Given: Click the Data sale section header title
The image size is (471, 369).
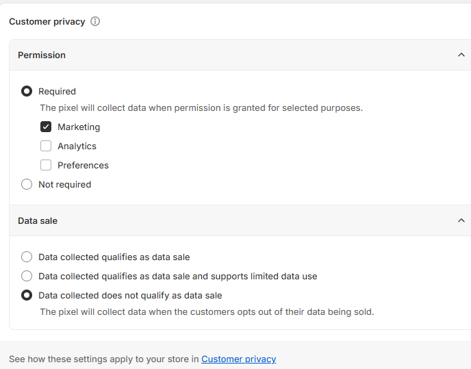Looking at the screenshot, I should point(38,220).
